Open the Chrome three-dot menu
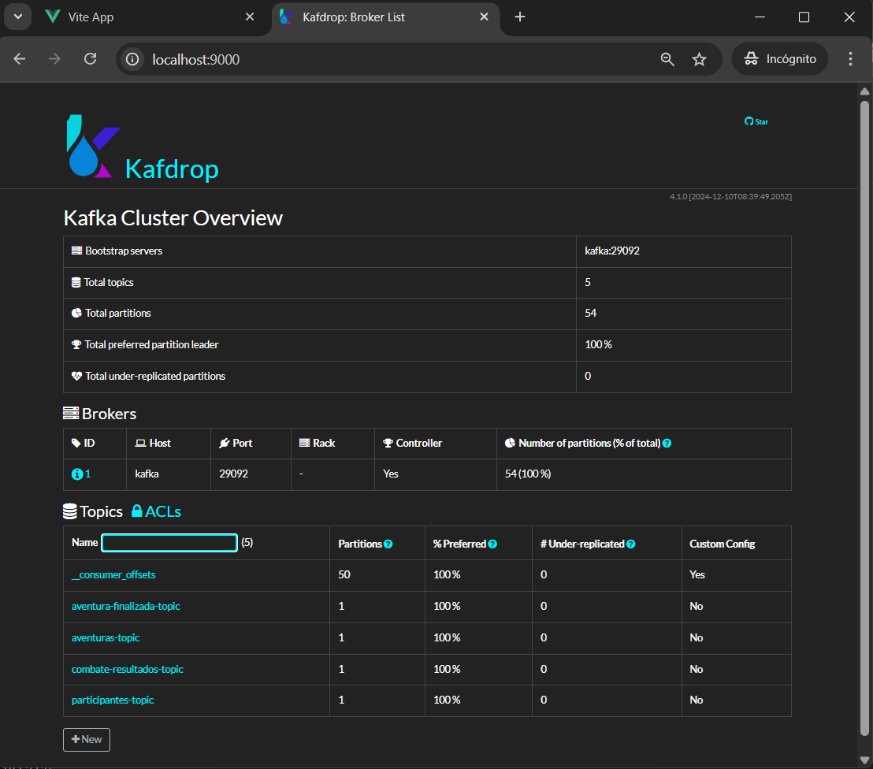This screenshot has height=769, width=873. [x=852, y=58]
